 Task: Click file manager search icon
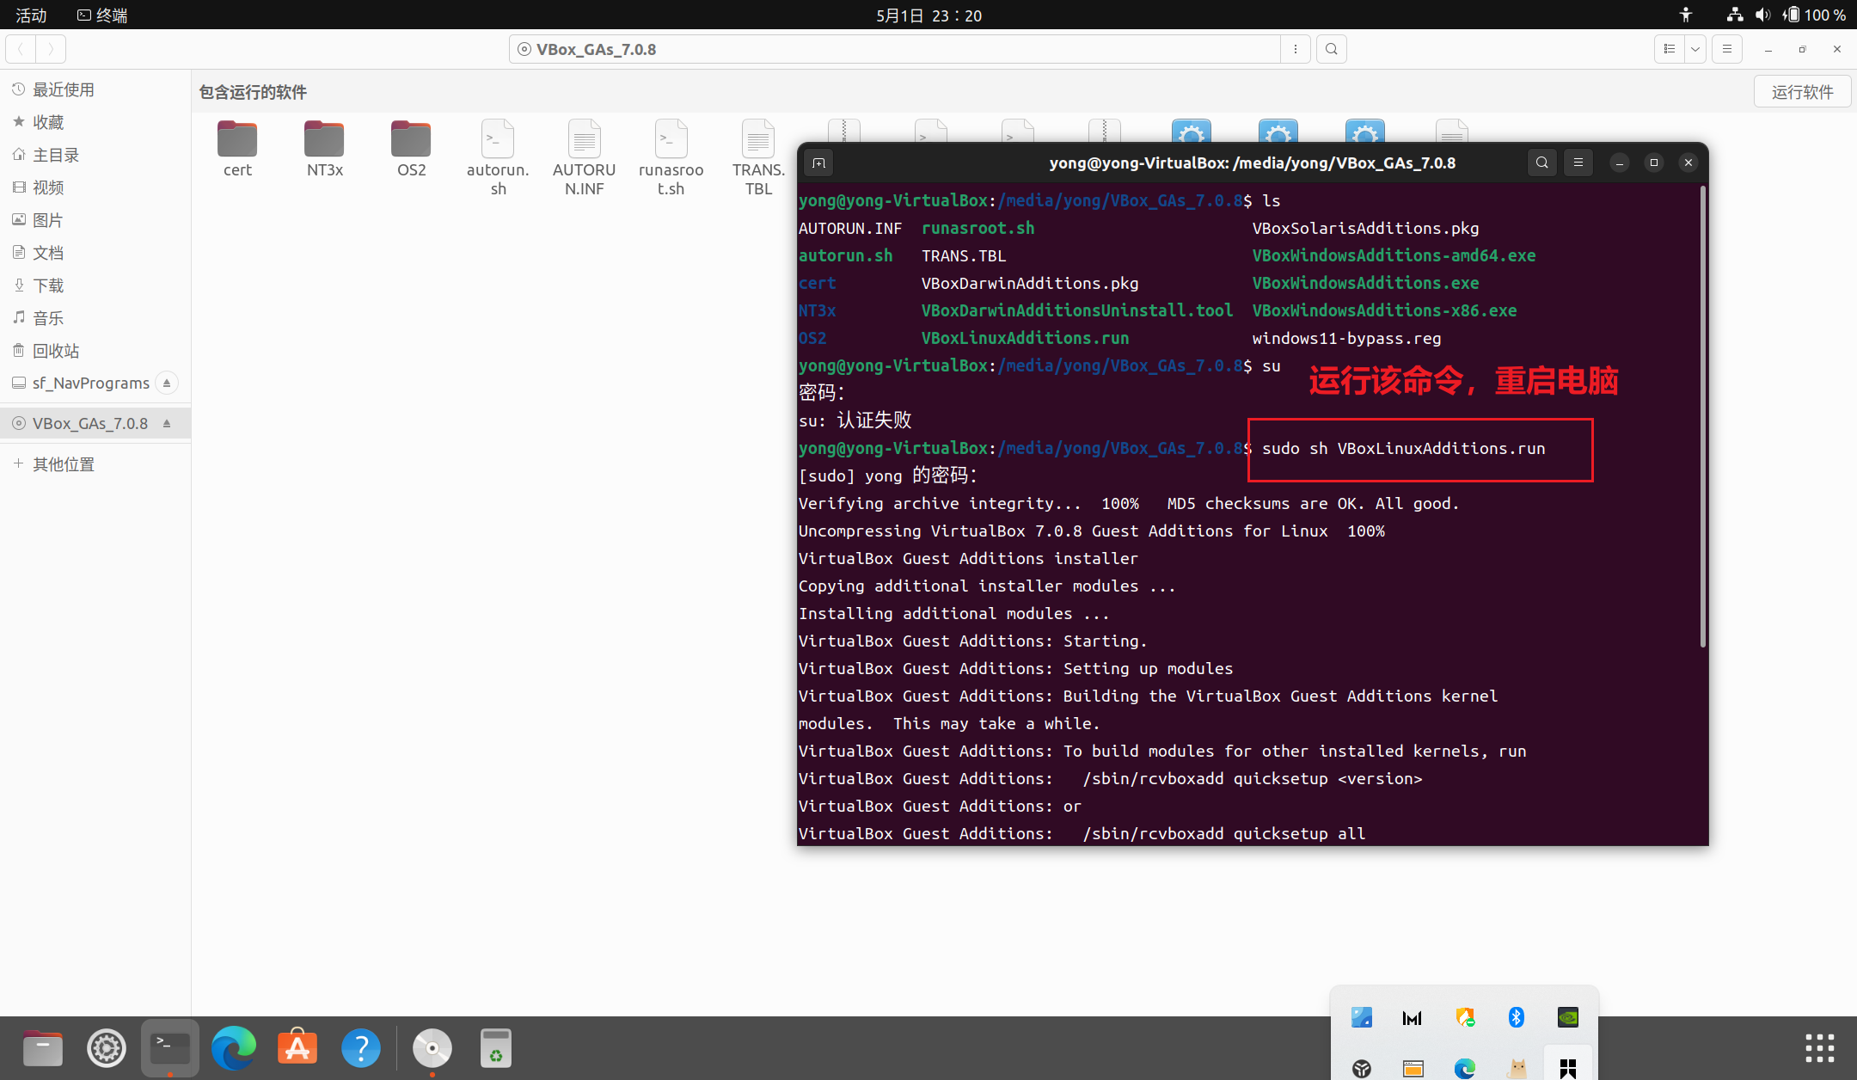pyautogui.click(x=1332, y=49)
